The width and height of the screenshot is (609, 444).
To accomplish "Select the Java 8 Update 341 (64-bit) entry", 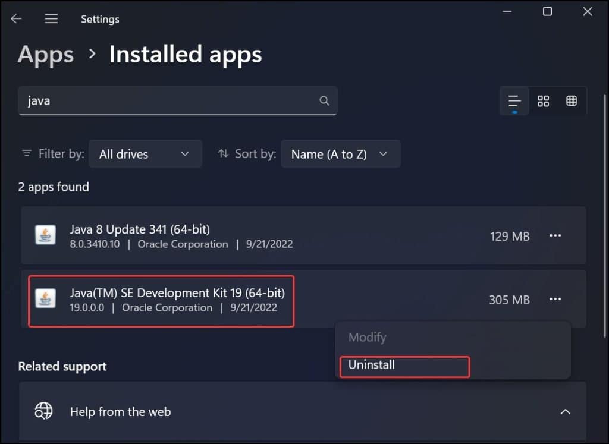I will (303, 235).
